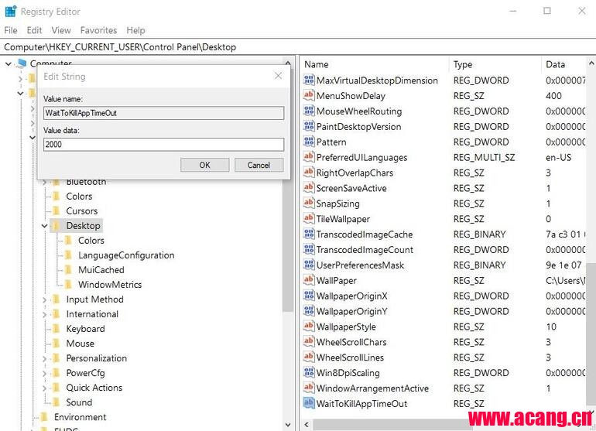
Task: Expand the PowerCfg tree node
Action: (44, 374)
